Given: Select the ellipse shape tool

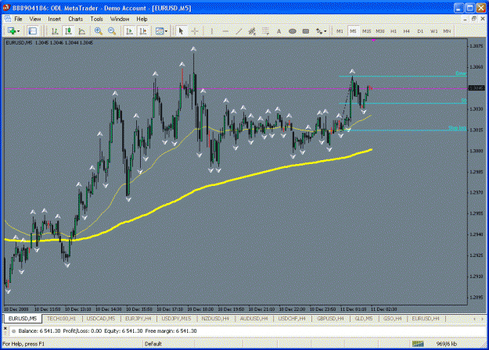Looking at the screenshot, I should tap(292, 31).
